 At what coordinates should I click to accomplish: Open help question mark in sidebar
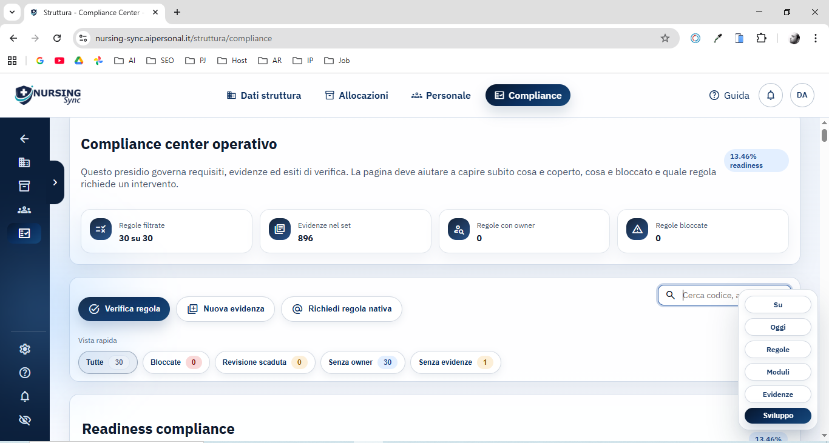[x=25, y=373]
